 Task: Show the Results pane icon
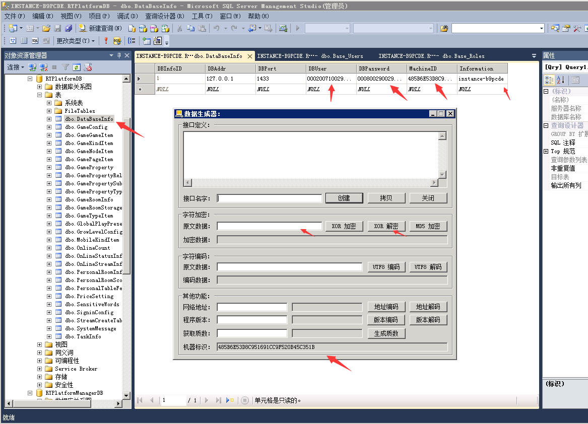coord(46,40)
